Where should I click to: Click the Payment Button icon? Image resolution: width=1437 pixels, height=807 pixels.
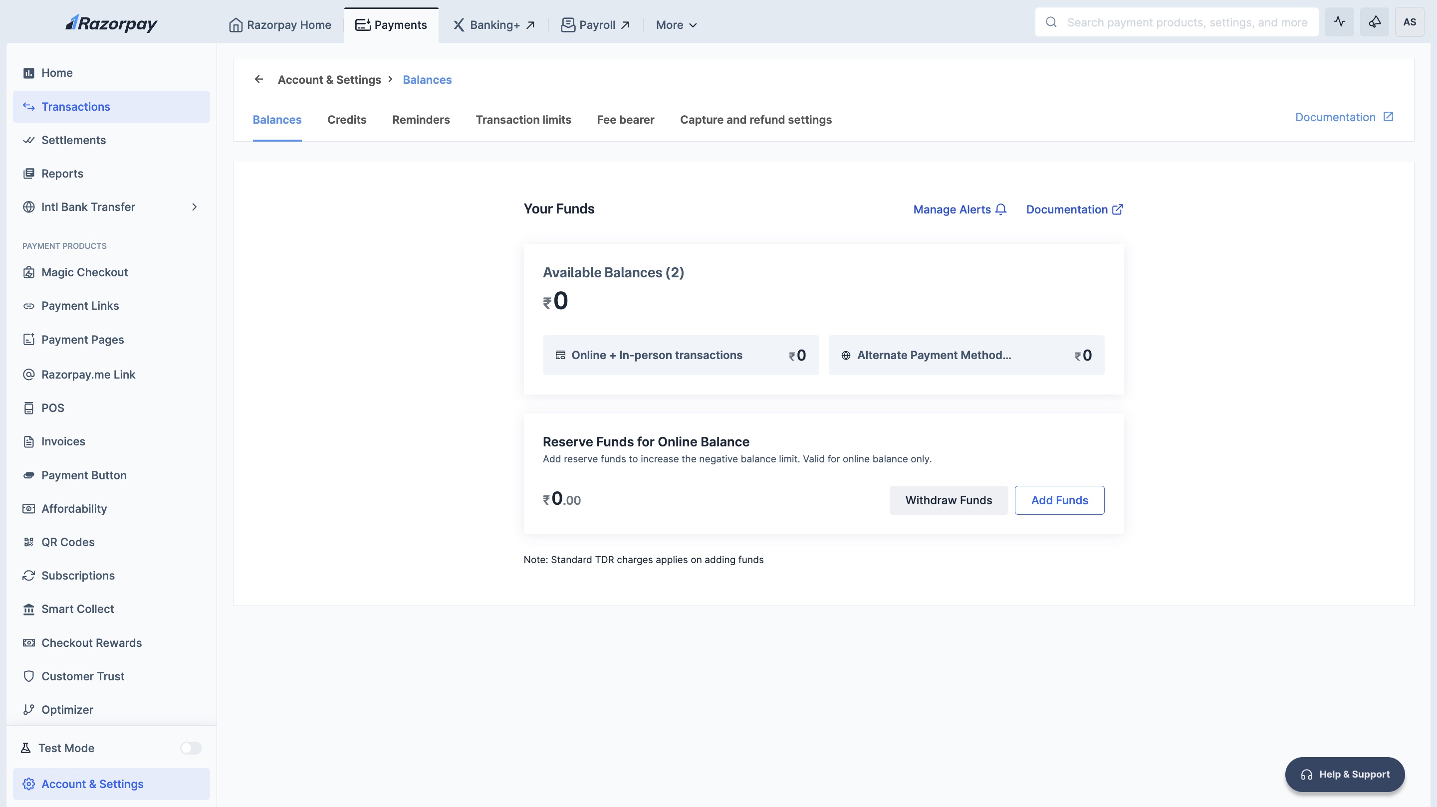28,475
